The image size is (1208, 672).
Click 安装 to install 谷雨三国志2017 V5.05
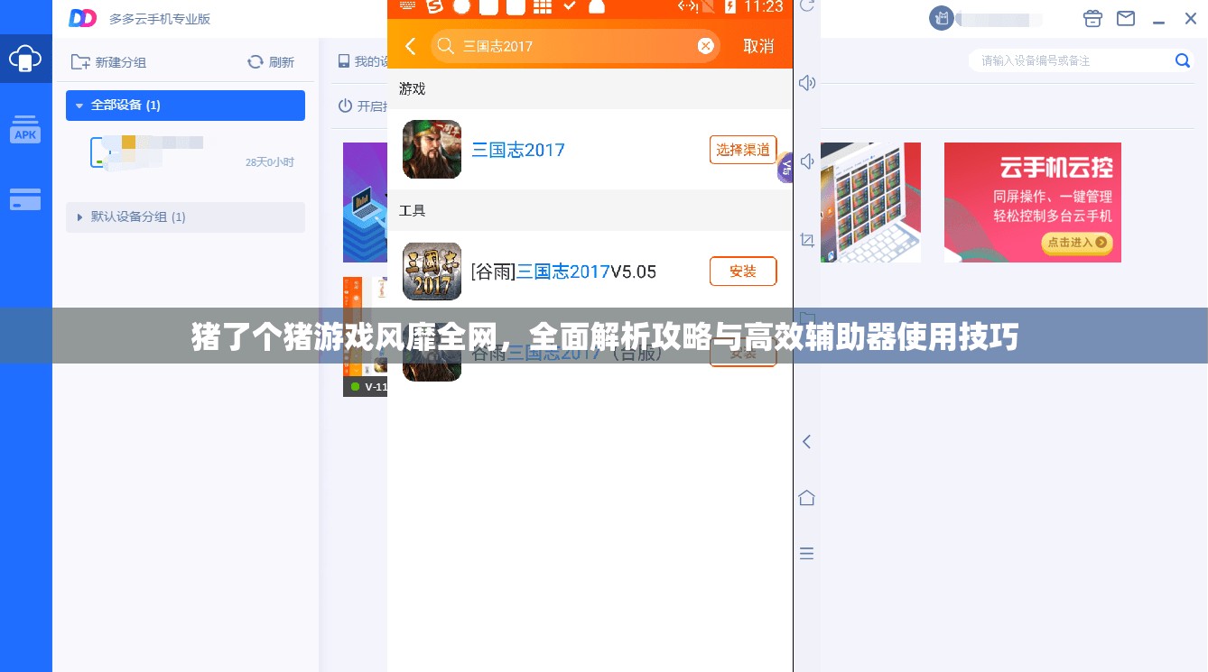tap(743, 271)
